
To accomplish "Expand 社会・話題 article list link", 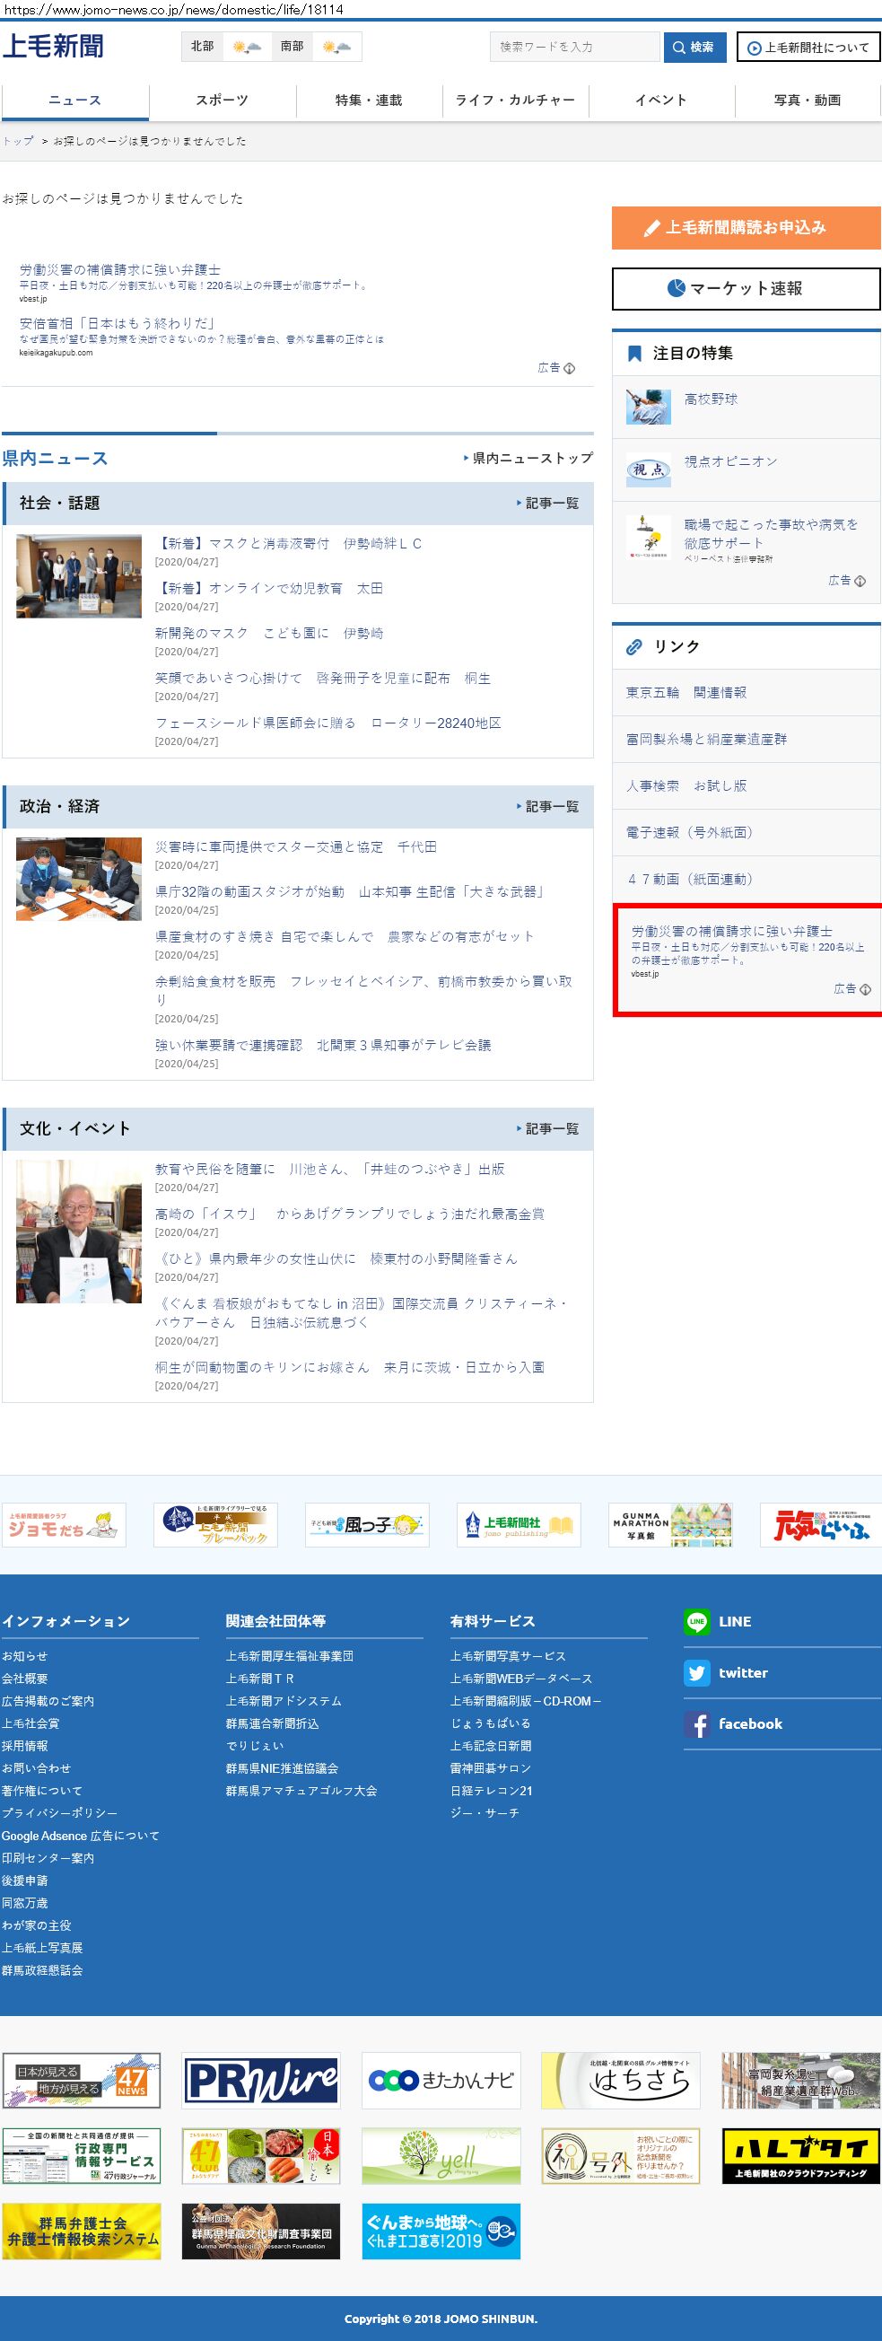I will 547,504.
